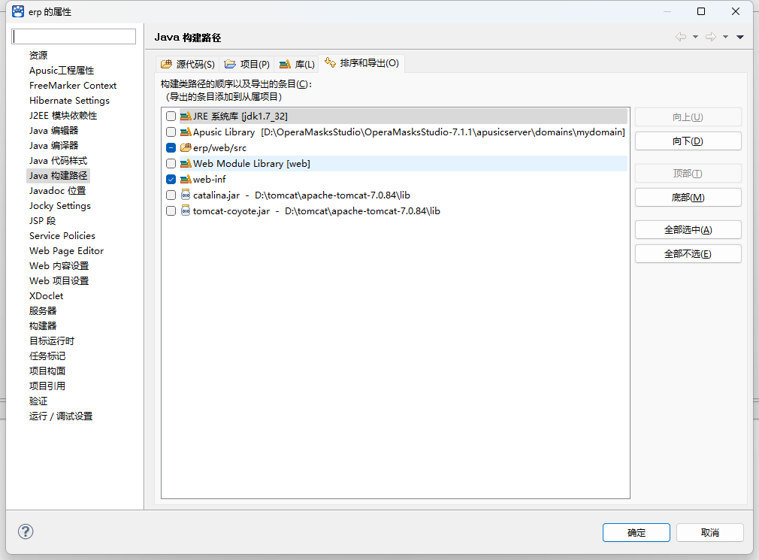
Task: Switch to the 项目(P) tab
Action: [x=247, y=65]
